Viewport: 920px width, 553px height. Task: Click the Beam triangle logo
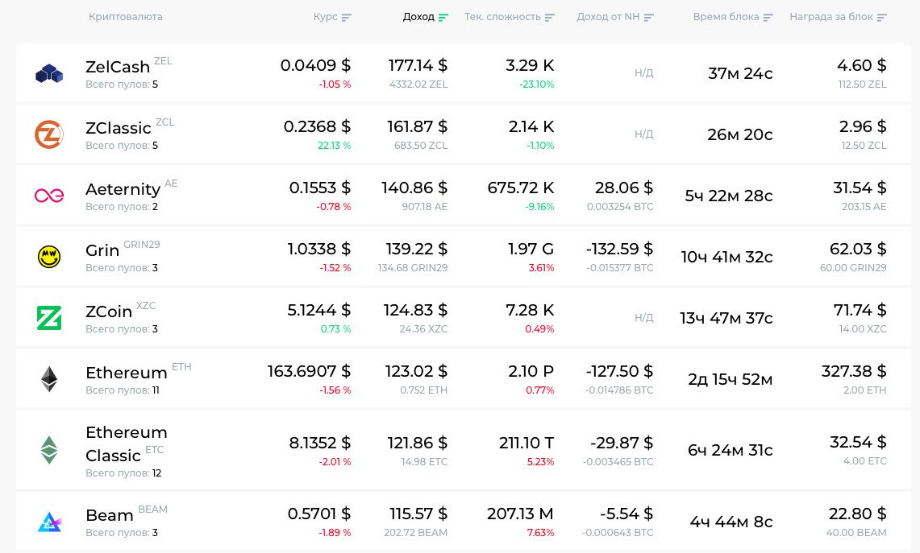pos(49,522)
